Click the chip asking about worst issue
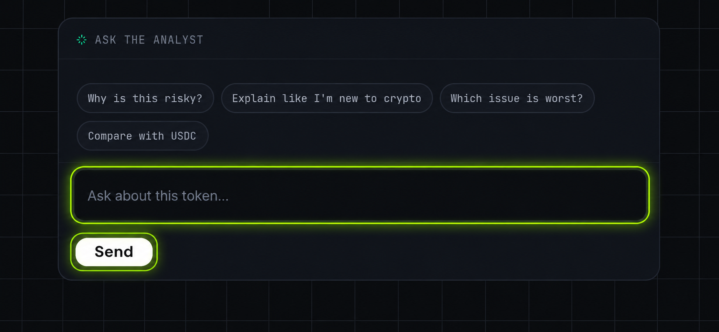 517,98
